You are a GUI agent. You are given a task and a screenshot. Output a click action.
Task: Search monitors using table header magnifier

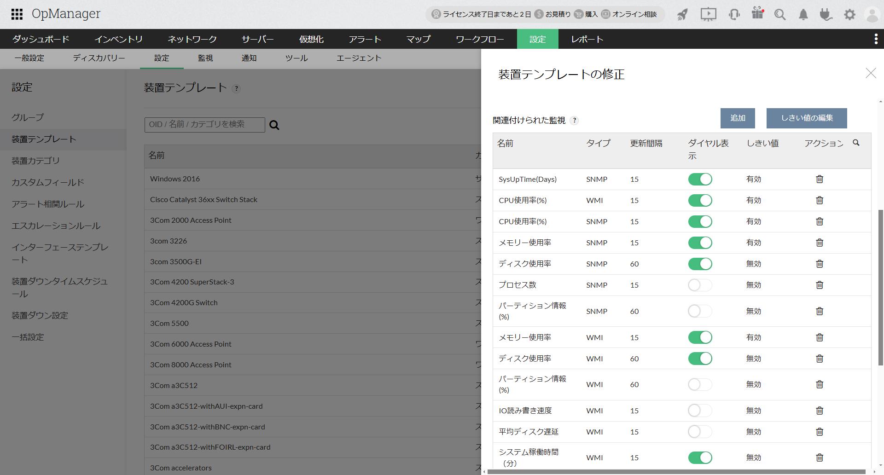[x=856, y=143]
